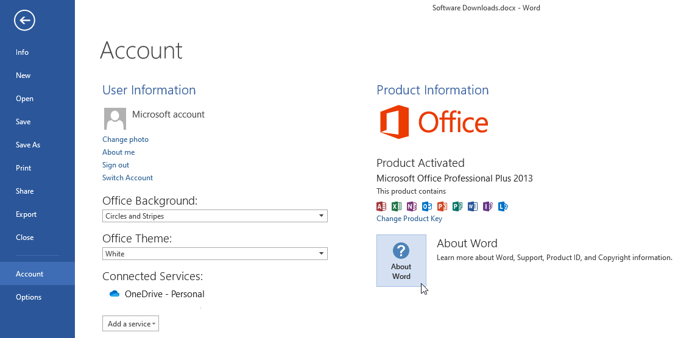Click the Outlook product icon
681x338 pixels.
[x=427, y=206]
